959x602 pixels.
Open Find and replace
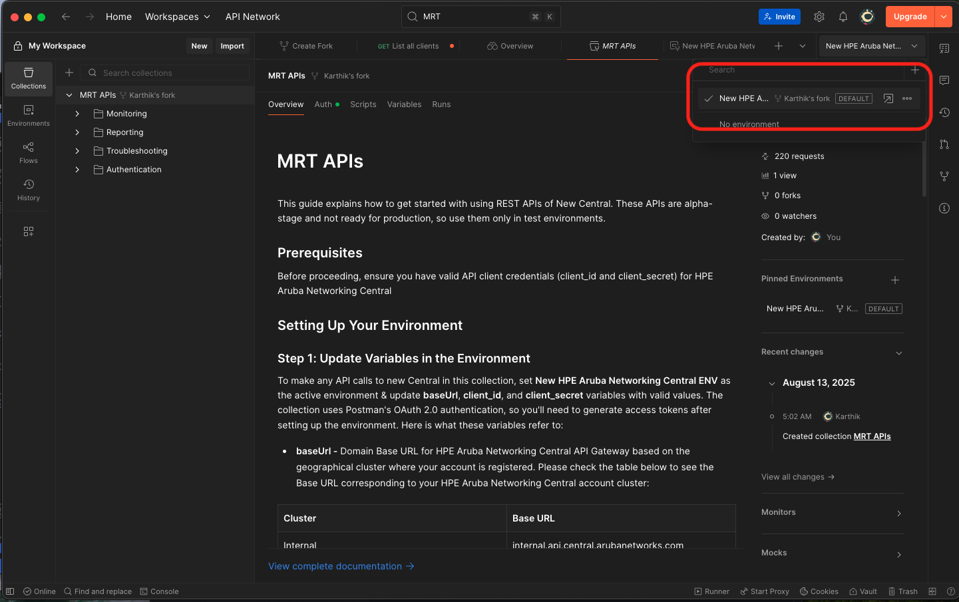[98, 591]
